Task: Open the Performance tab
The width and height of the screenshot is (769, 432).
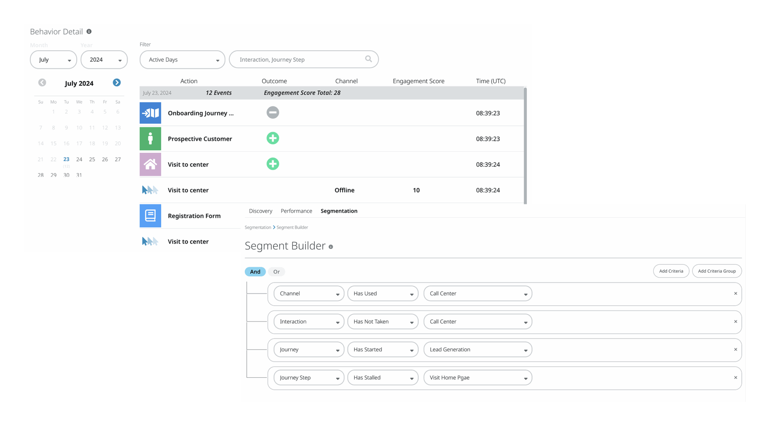Action: click(x=296, y=211)
